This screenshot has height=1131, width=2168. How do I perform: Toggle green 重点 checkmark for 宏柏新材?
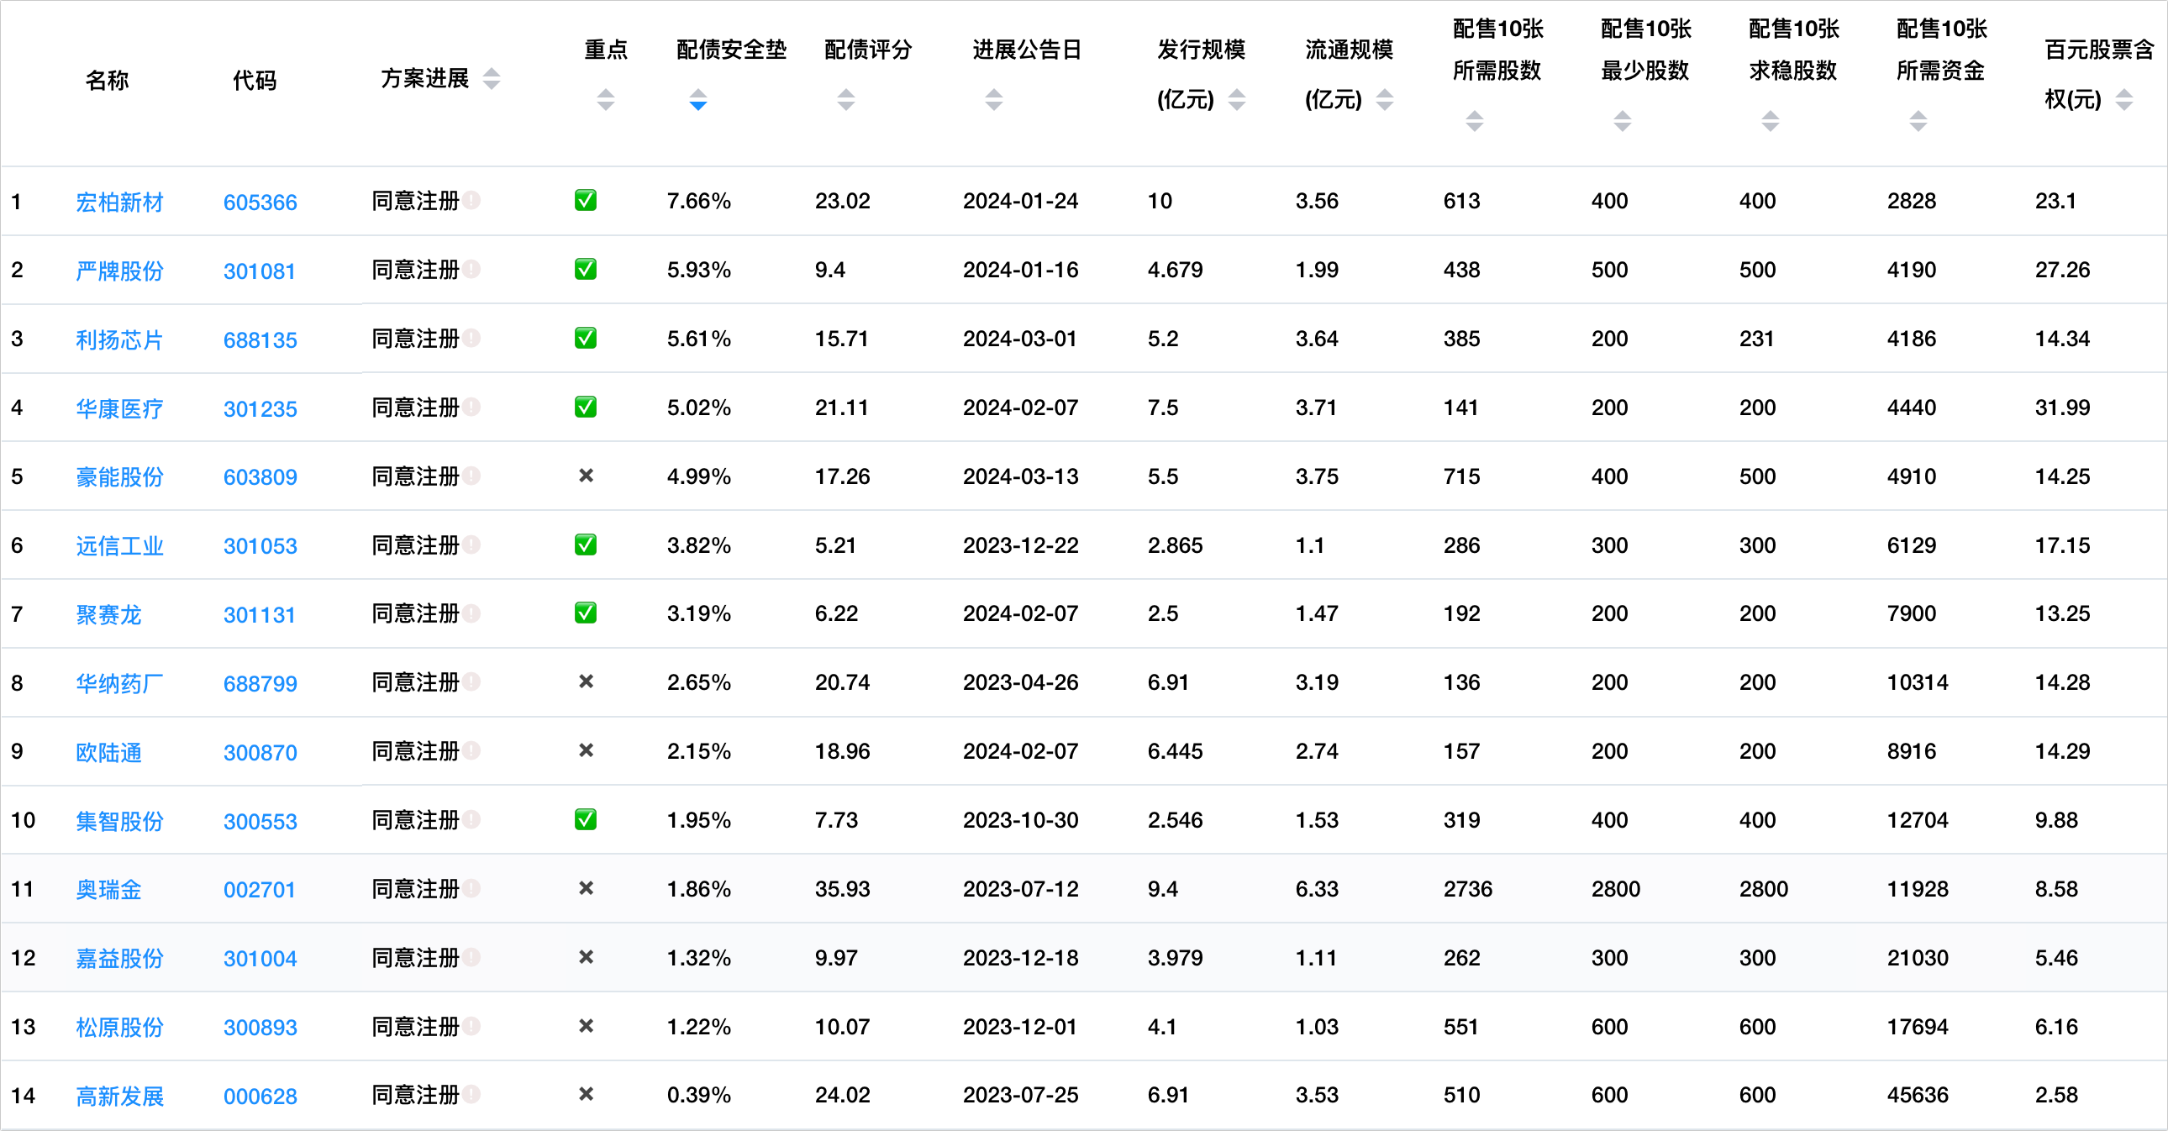point(586,200)
